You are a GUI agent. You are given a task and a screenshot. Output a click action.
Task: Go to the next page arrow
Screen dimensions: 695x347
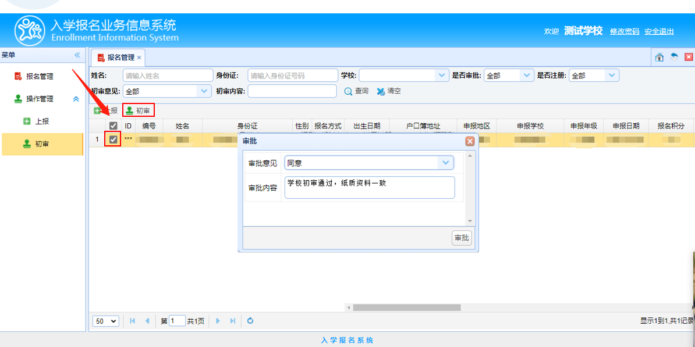218,321
